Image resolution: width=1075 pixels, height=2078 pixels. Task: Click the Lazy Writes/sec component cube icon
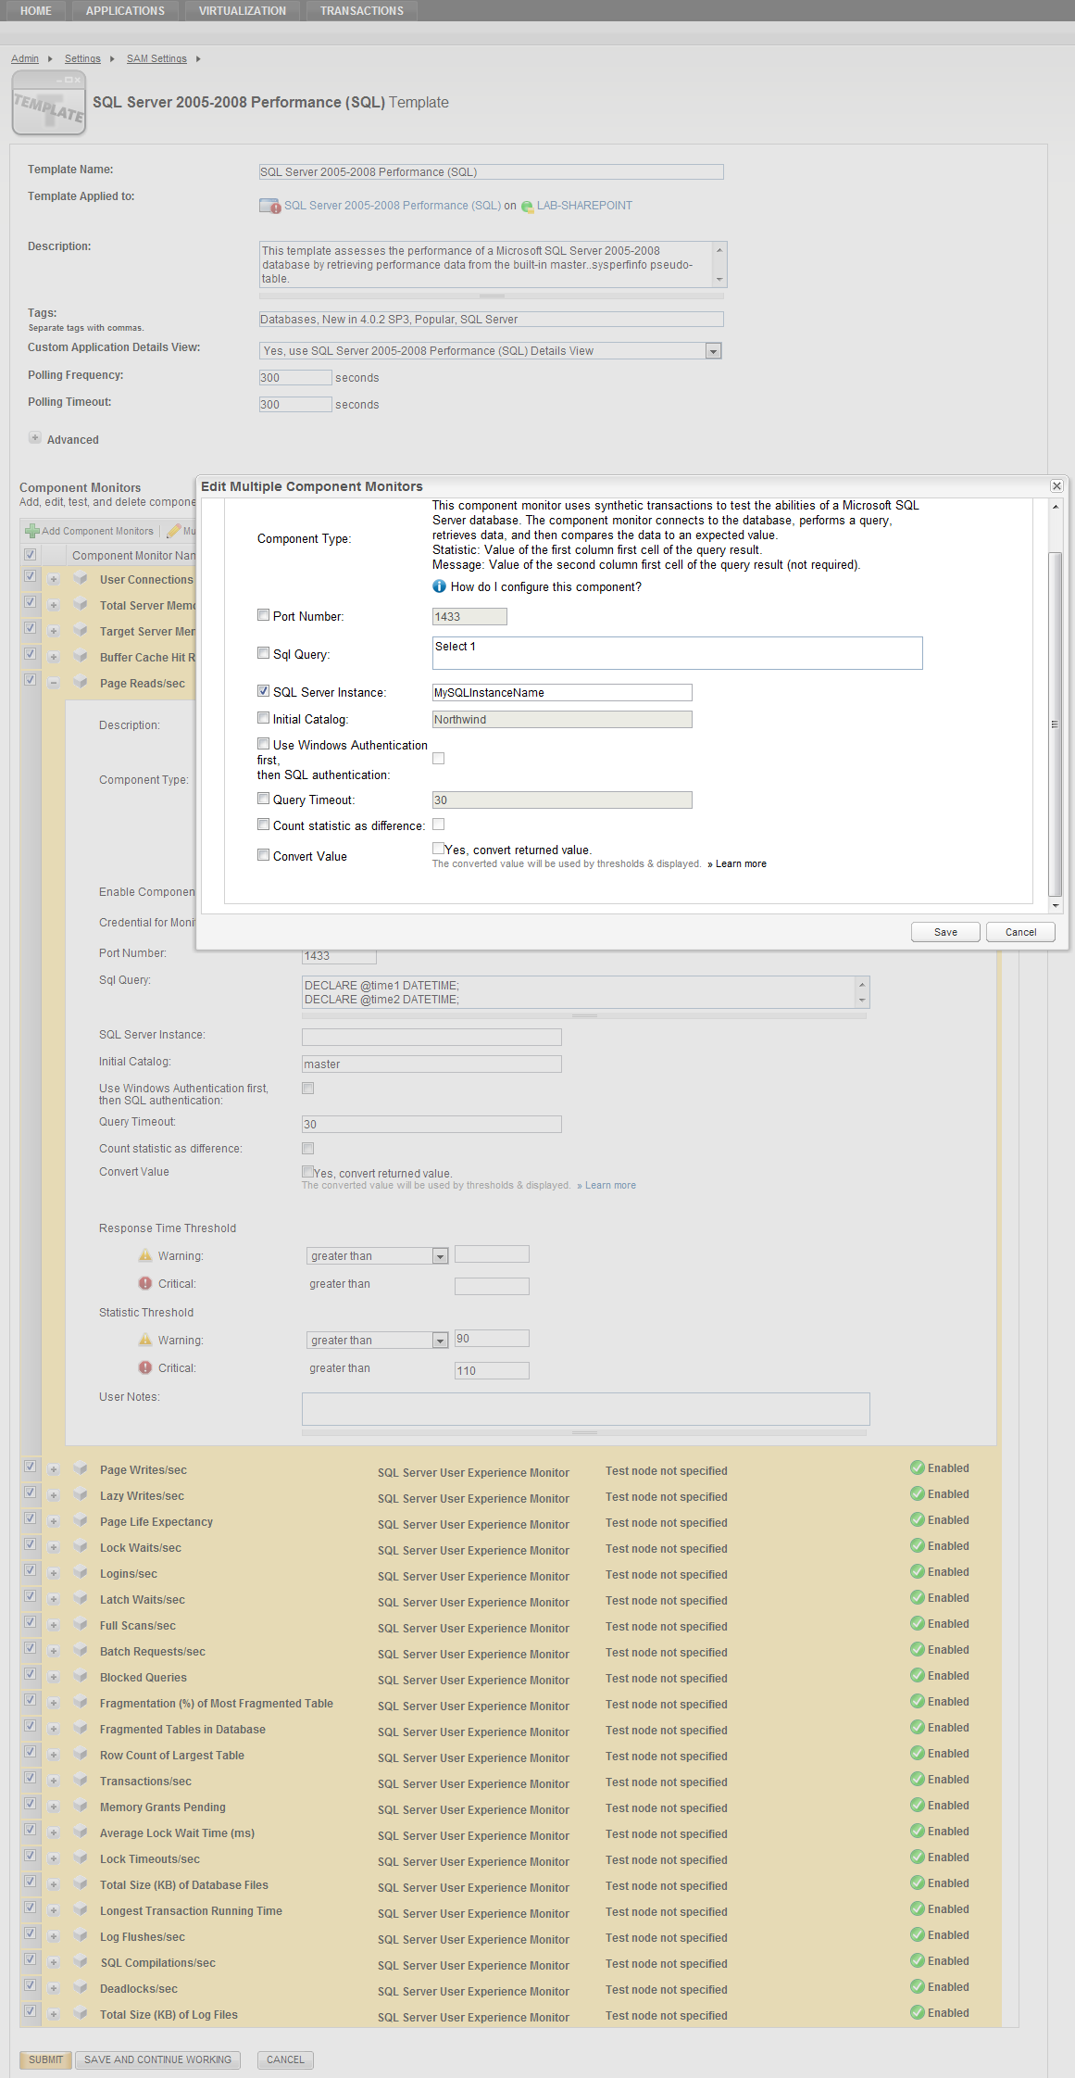81,1494
